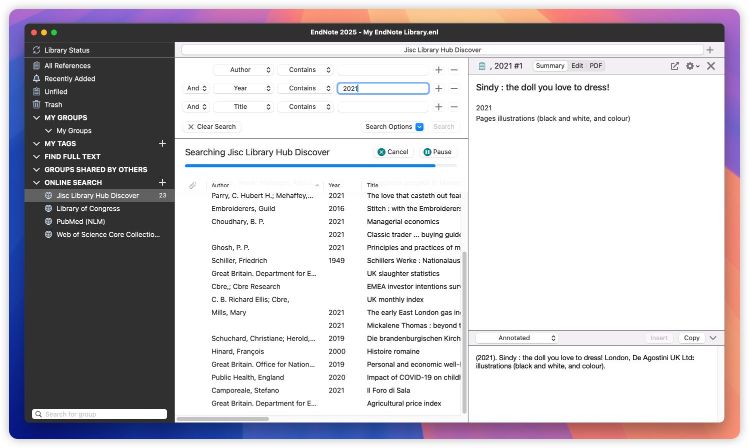Add search row after Author row

click(438, 70)
